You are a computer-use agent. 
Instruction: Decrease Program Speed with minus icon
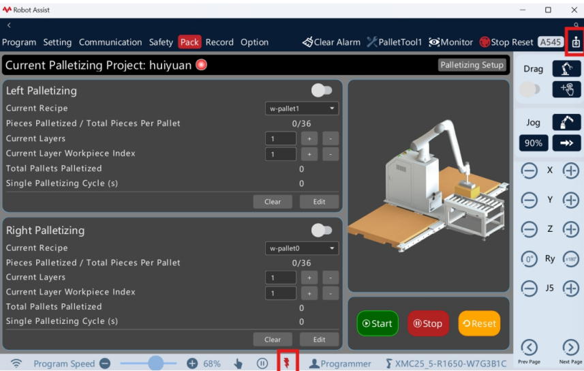(x=105, y=363)
